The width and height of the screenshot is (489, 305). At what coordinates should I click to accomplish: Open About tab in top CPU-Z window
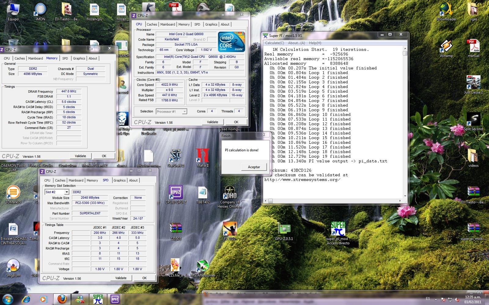225,24
